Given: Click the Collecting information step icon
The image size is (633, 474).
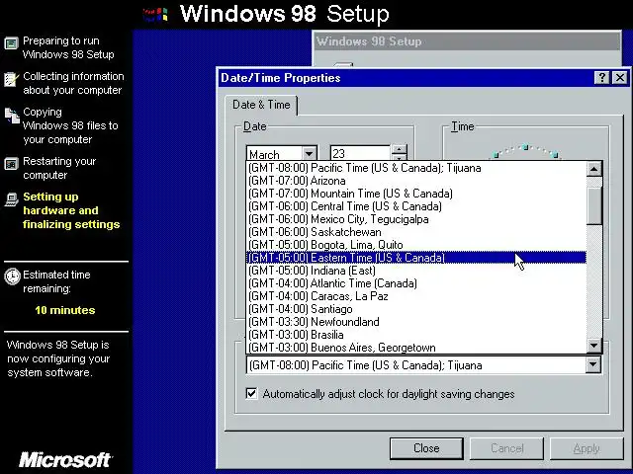Looking at the screenshot, I should pos(11,79).
